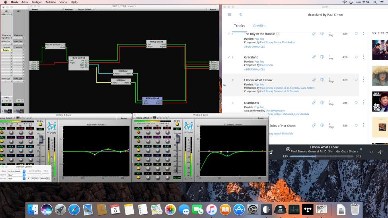Open more options for I Know What I Know

click(363, 80)
